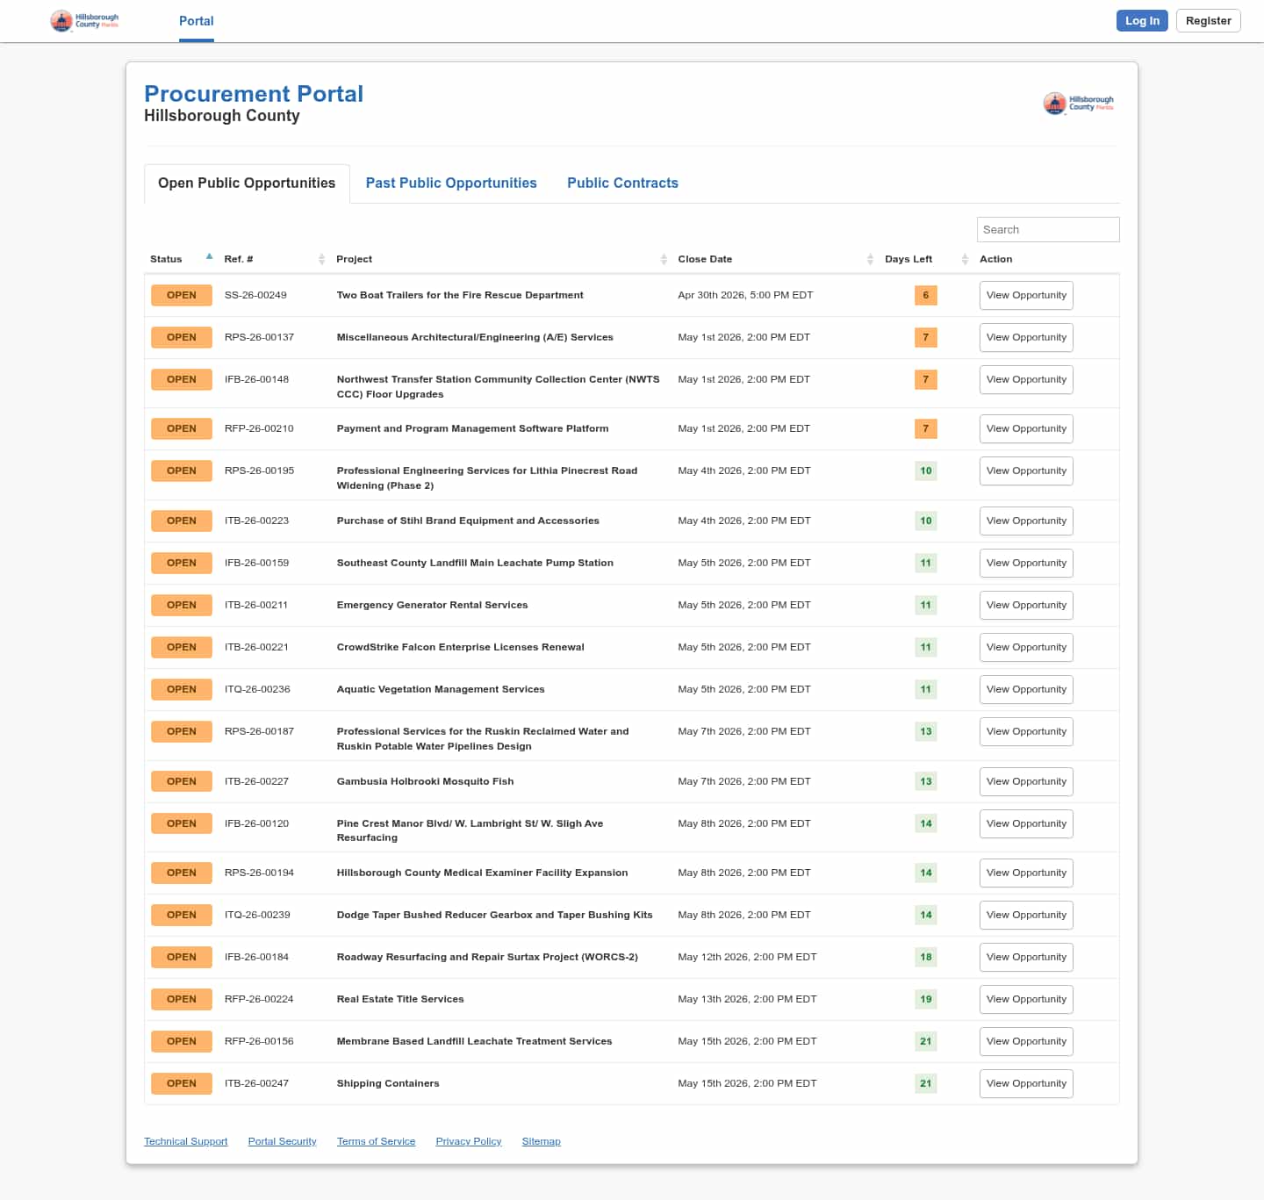Viewport: 1264px width, 1200px height.
Task: Switch to Past Public Opportunities tab
Action: 451,183
